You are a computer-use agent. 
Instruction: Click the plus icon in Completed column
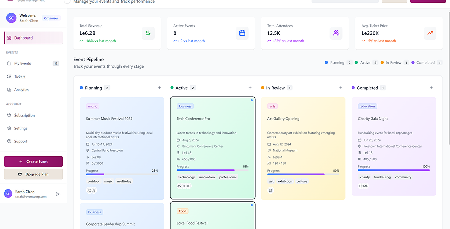pyautogui.click(x=431, y=88)
